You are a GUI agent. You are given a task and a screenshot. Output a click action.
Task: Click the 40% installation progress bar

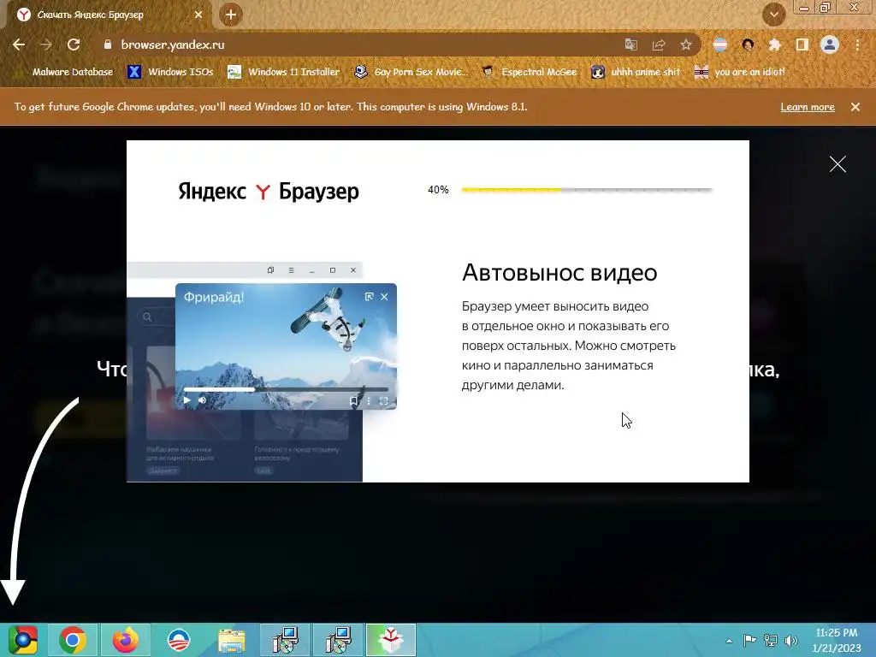pyautogui.click(x=587, y=190)
